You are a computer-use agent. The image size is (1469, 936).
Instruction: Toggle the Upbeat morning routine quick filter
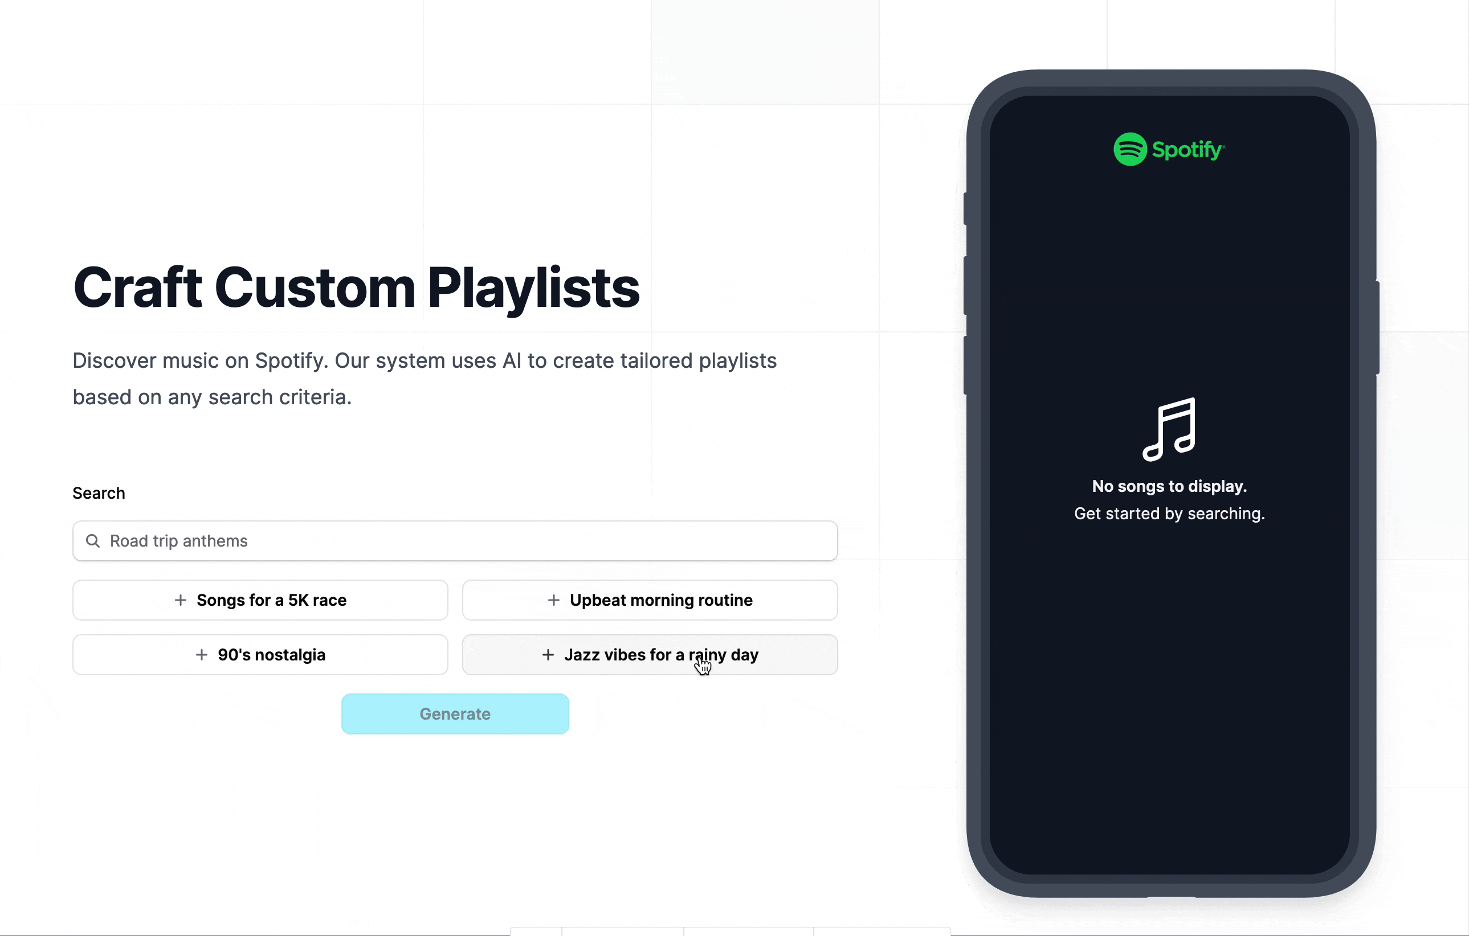650,600
